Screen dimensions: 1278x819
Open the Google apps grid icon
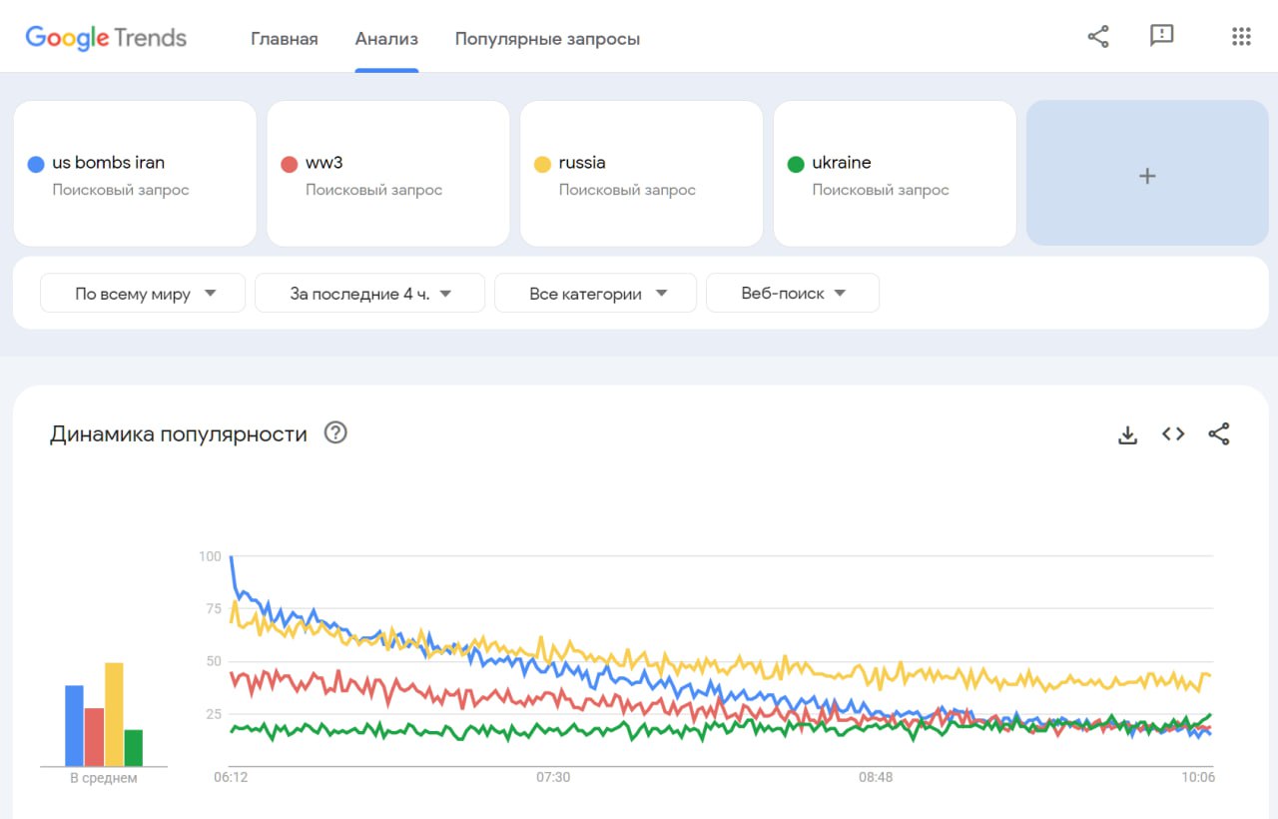coord(1241,37)
